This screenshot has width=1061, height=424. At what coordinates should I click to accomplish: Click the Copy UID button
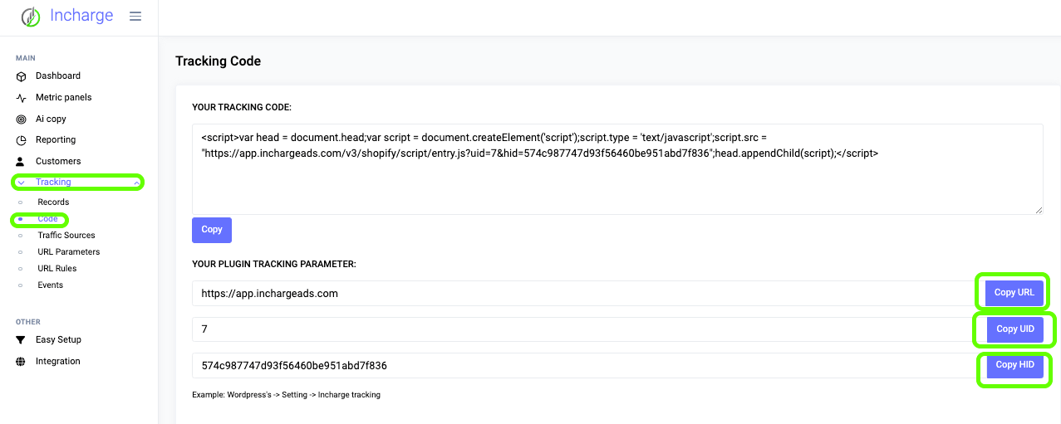[1015, 329]
